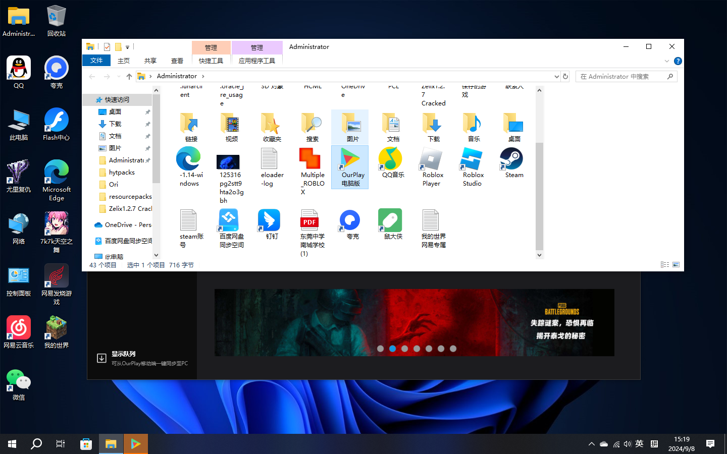This screenshot has height=454, width=727.
Task: Refresh the Administrator folder view
Action: (565, 77)
